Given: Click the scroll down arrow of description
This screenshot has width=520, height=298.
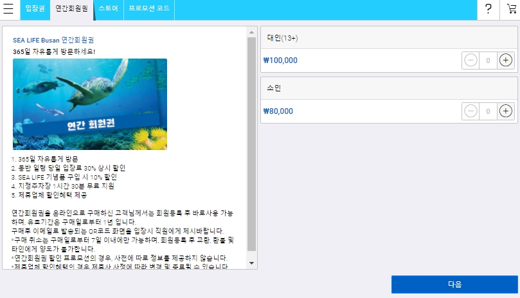Looking at the screenshot, I should [252, 263].
